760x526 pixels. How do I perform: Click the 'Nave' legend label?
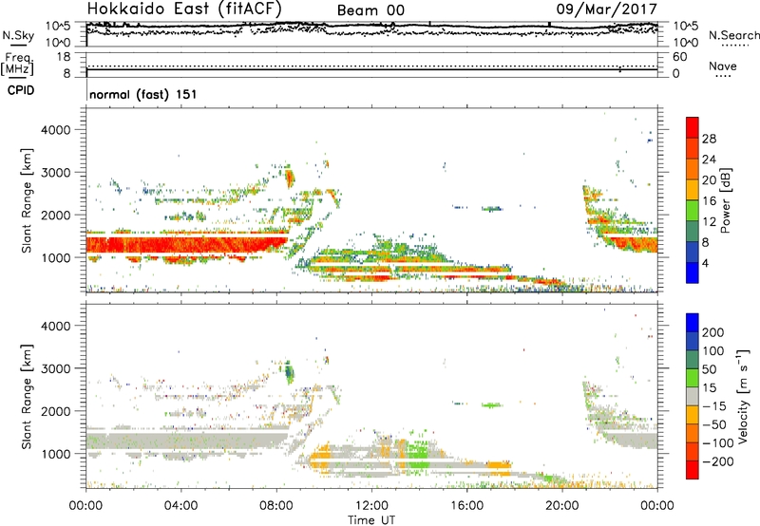722,66
